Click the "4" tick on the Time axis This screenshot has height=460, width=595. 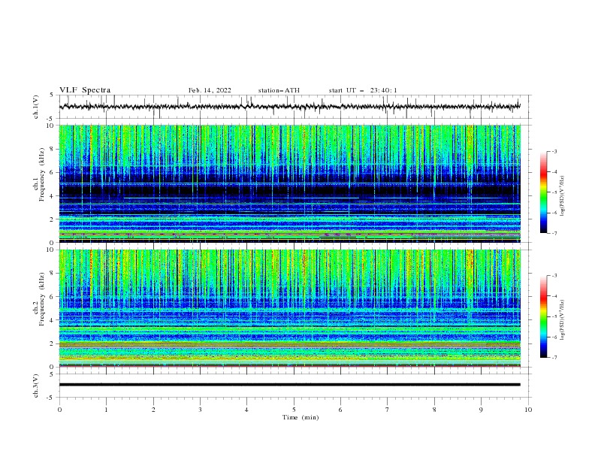[x=246, y=410]
